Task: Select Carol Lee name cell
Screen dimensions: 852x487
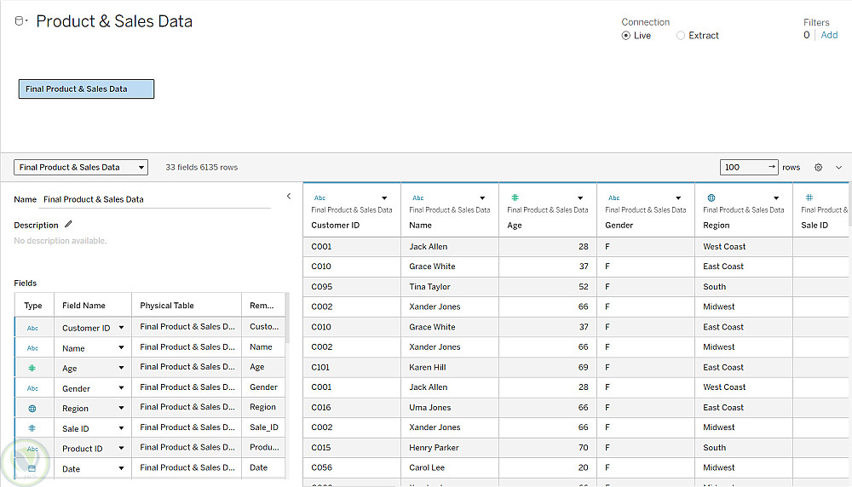Action: coord(450,467)
